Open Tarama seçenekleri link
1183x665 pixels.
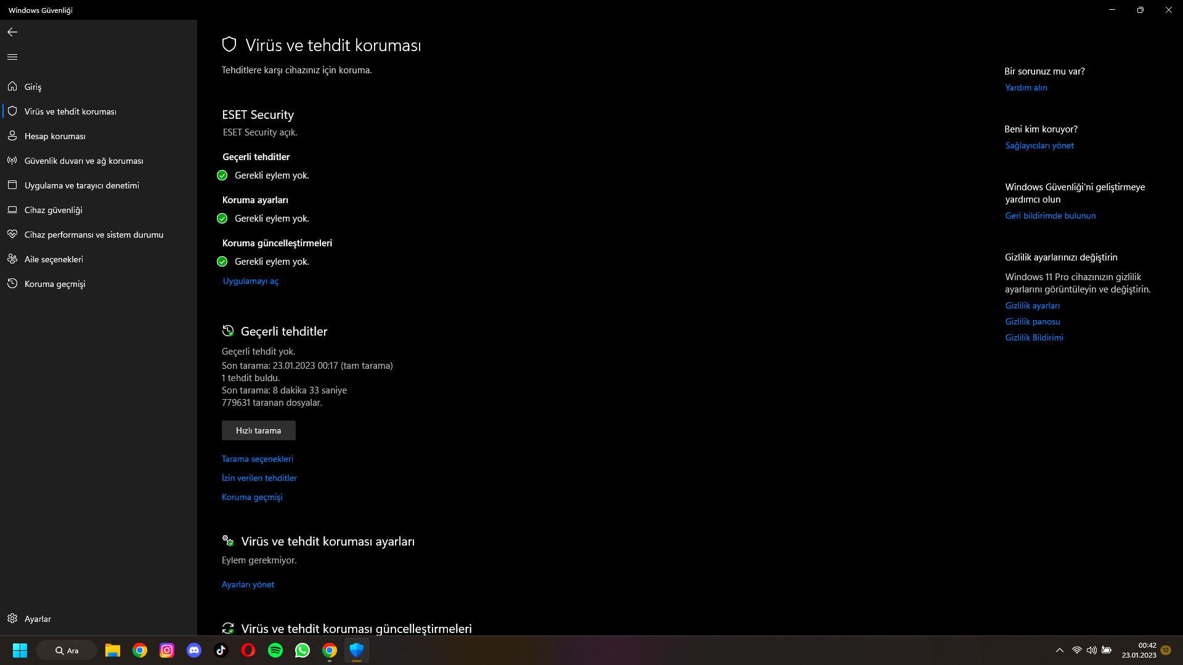(257, 459)
